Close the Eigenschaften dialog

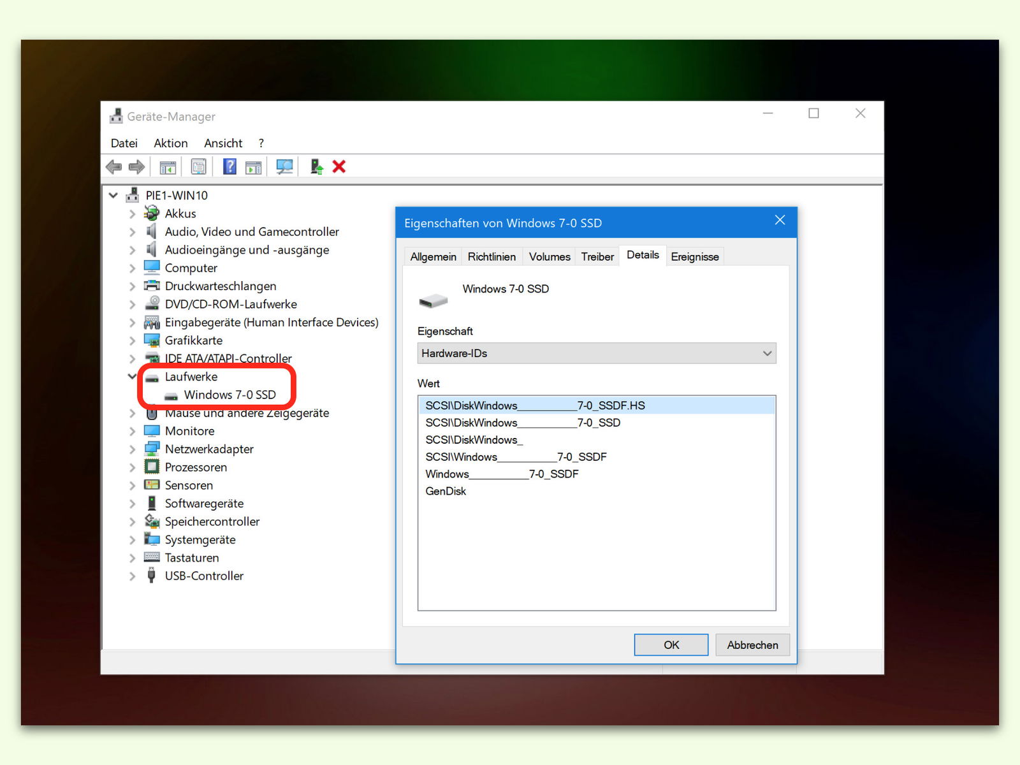pyautogui.click(x=780, y=221)
